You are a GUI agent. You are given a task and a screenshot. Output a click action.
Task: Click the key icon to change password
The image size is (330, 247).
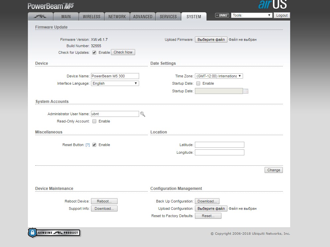point(143,114)
